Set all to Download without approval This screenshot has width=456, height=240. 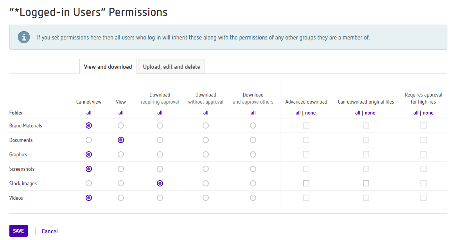[206, 113]
